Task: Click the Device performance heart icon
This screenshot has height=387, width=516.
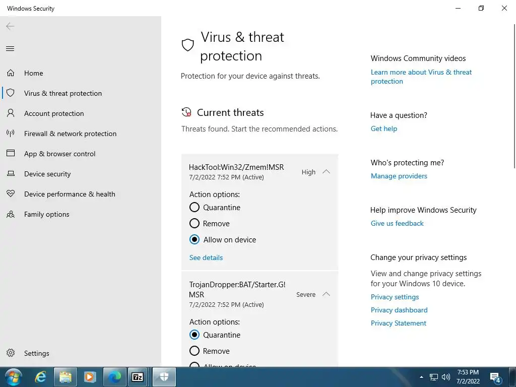Action: point(11,193)
